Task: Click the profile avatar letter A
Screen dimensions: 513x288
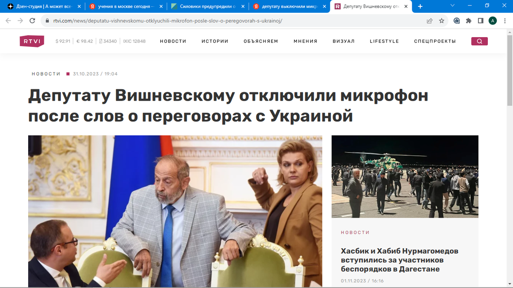Action: click(x=492, y=20)
